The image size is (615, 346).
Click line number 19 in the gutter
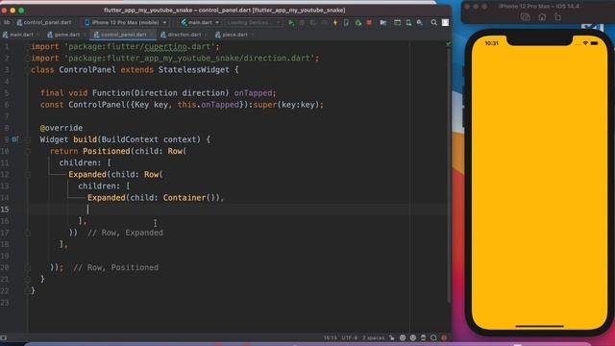click(5, 256)
